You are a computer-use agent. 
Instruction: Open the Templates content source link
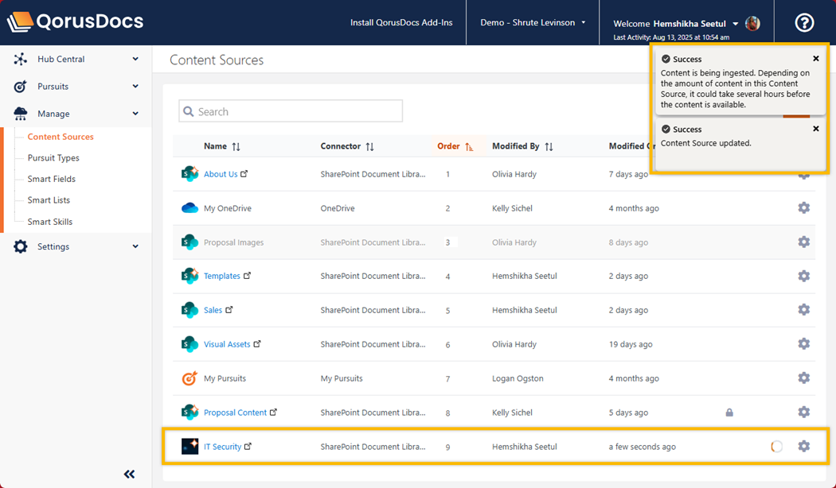[x=221, y=277]
